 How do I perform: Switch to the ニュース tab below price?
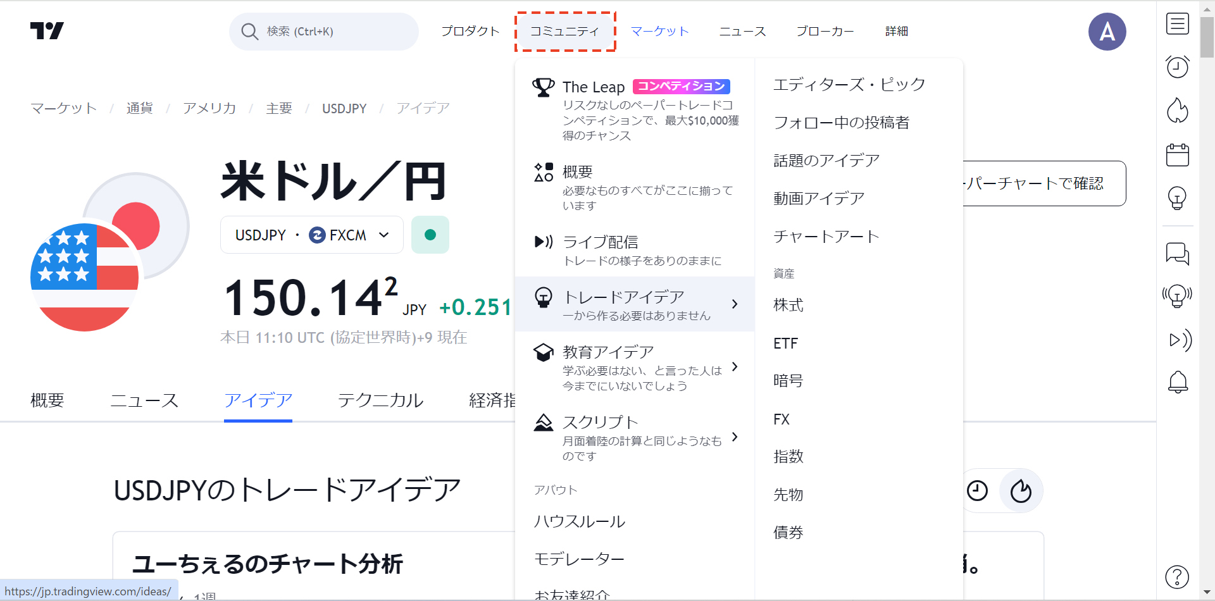[x=144, y=400]
